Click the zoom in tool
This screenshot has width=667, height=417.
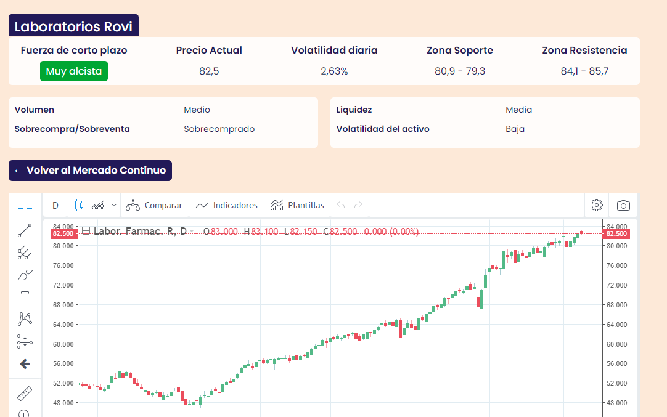pos(24,413)
